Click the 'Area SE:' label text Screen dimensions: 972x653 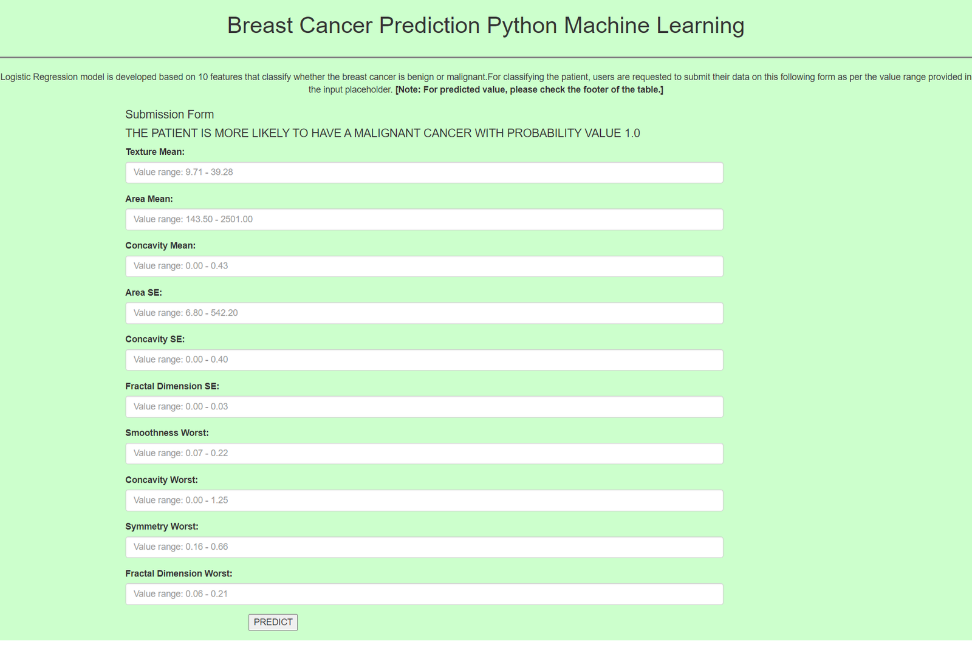143,293
